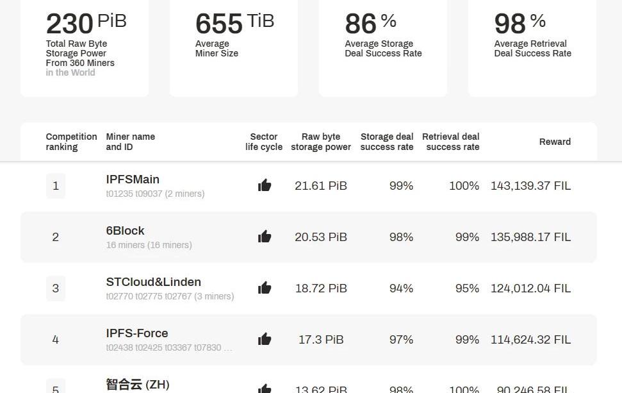Click the rank 1 badge
Viewport: 622px width, 393px height.
pos(56,186)
